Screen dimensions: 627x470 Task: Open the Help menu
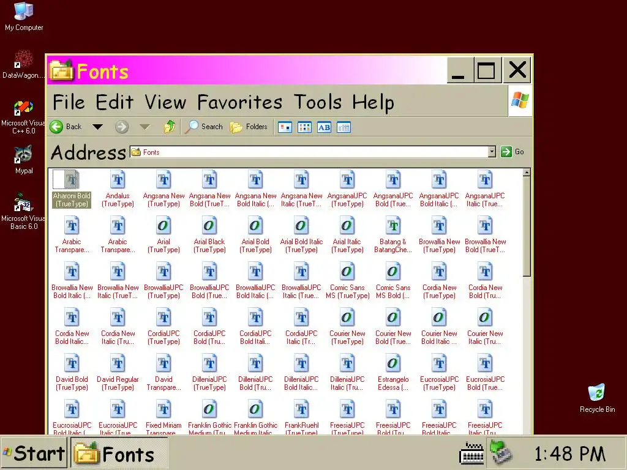pyautogui.click(x=373, y=103)
